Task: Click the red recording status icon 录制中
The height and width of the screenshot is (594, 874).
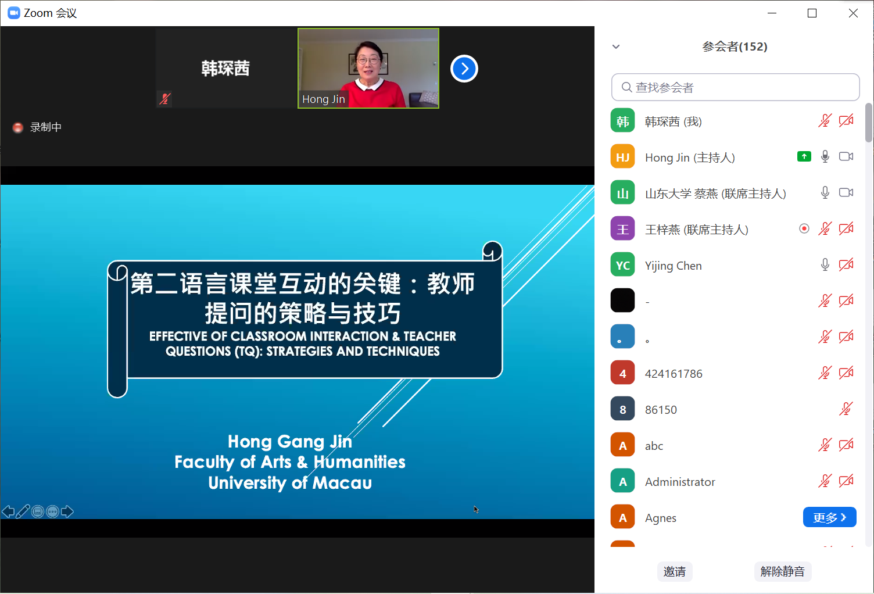Action: [x=18, y=127]
